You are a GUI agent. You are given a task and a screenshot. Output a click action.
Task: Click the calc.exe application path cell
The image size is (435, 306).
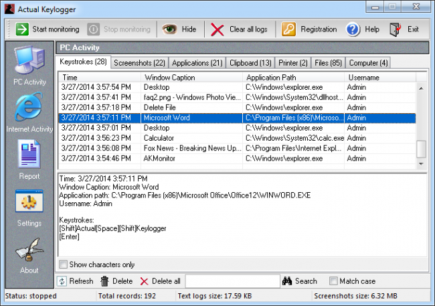(x=294, y=138)
